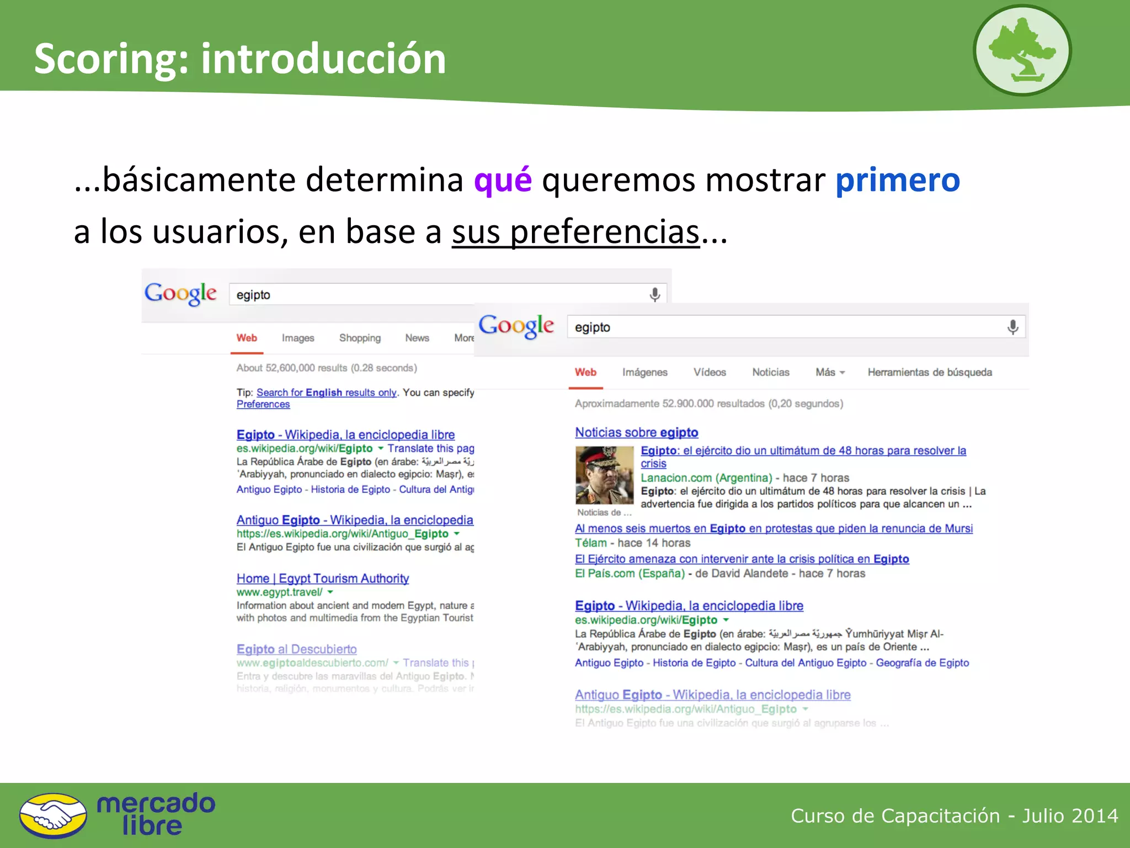The image size is (1130, 848).
Task: Open Al menos seis muertos en Egipto article
Action: pyautogui.click(x=774, y=528)
